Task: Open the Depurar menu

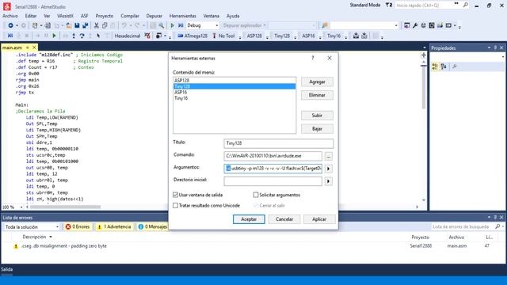Action: [154, 16]
